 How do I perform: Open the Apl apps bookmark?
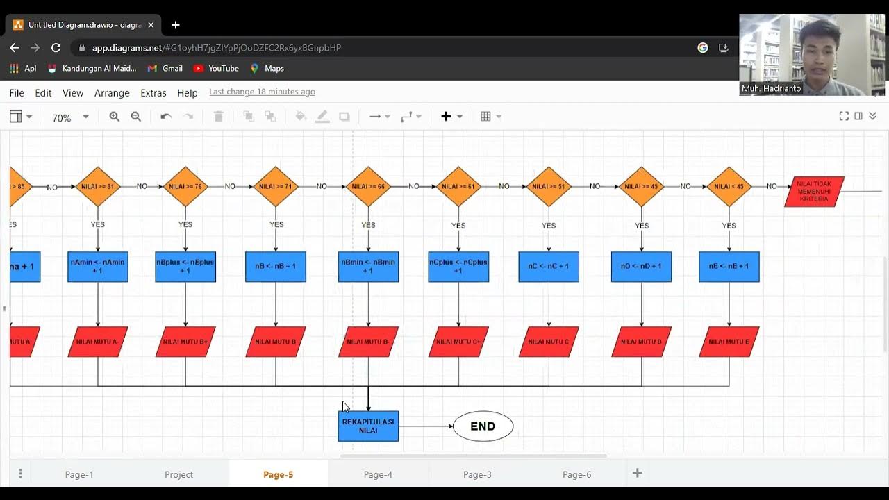point(23,68)
